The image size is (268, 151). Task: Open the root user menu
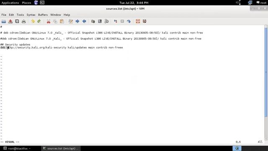coord(261,3)
